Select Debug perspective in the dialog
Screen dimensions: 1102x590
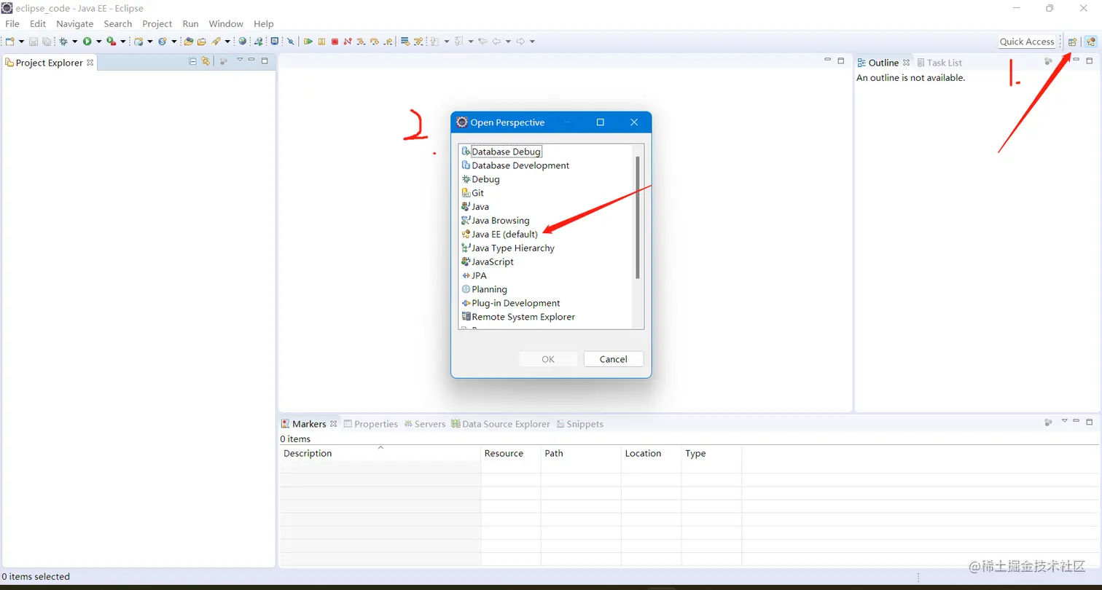point(480,179)
